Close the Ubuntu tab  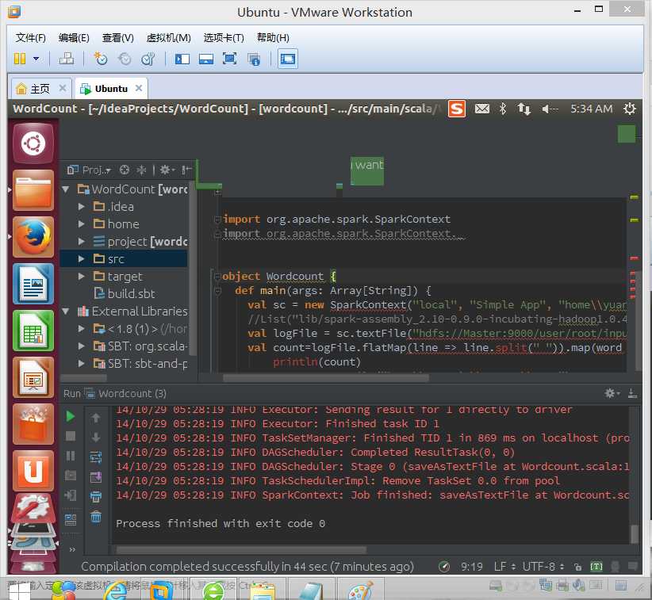[139, 88]
